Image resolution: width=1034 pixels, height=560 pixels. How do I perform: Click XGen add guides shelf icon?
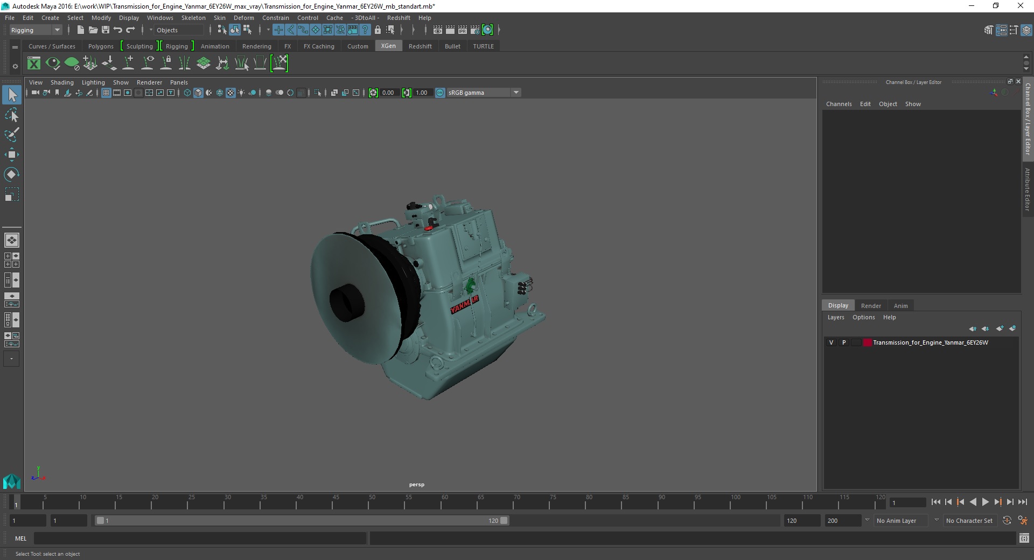point(128,64)
